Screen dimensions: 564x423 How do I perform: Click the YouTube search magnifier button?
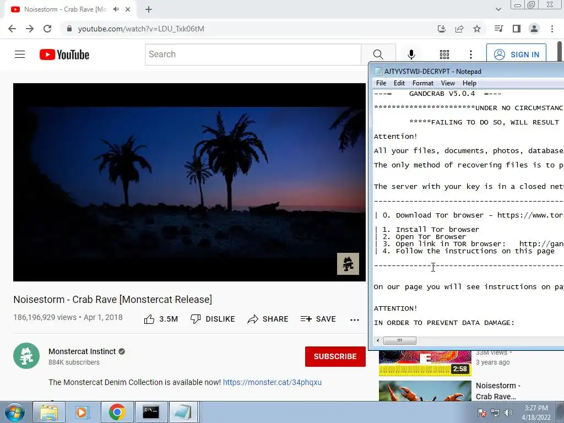point(378,55)
